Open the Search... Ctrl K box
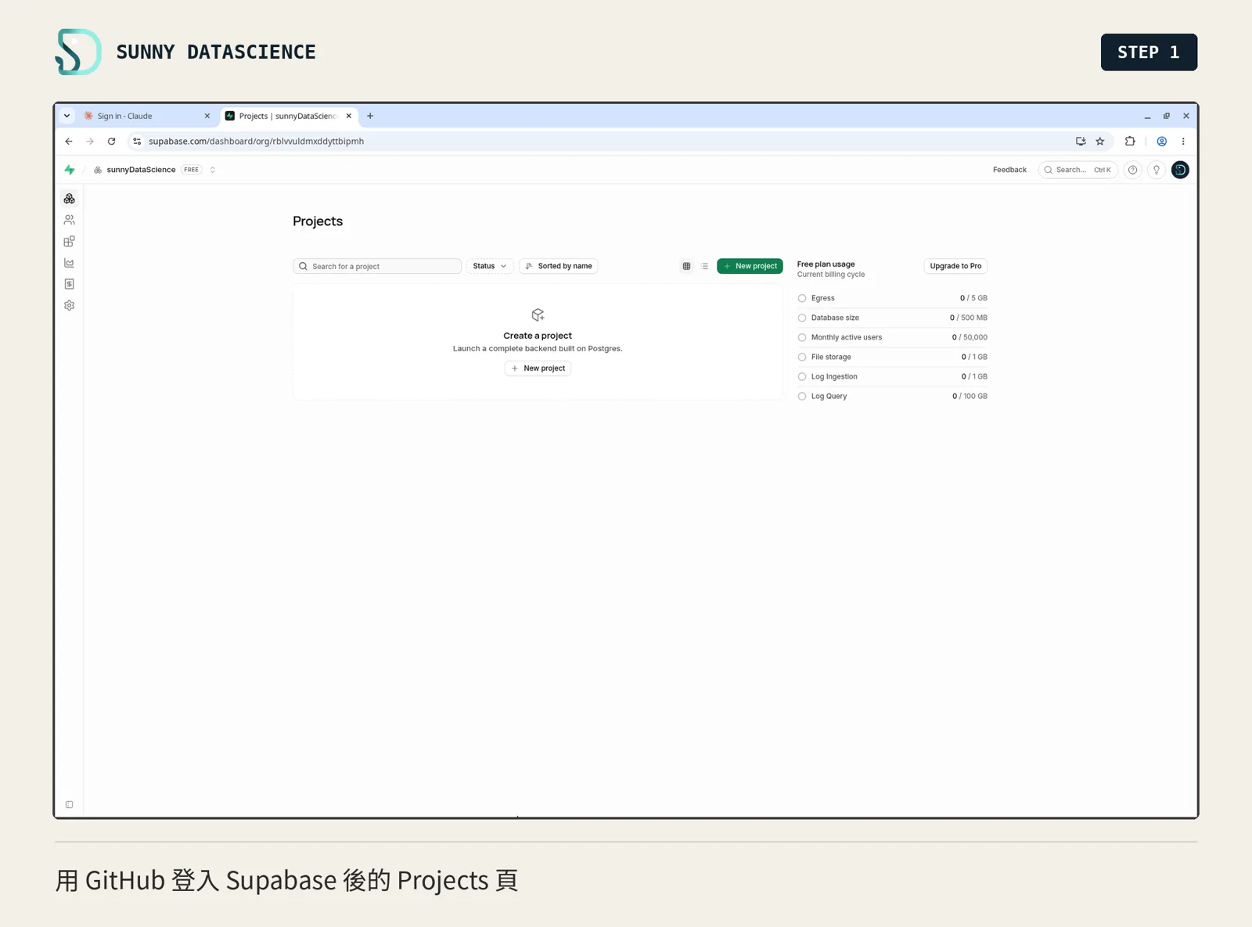 [x=1078, y=170]
